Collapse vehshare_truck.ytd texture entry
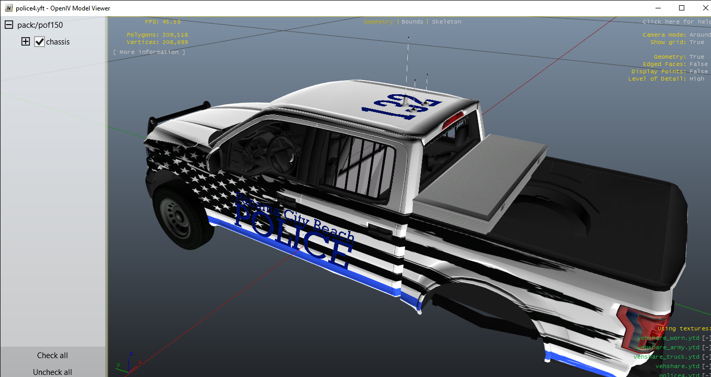The width and height of the screenshot is (711, 377). [x=706, y=357]
